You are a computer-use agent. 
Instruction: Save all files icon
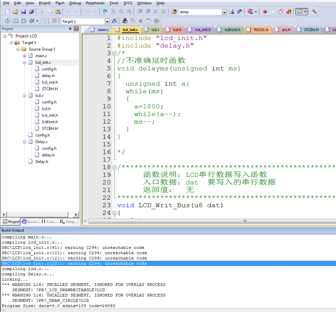(x=31, y=12)
